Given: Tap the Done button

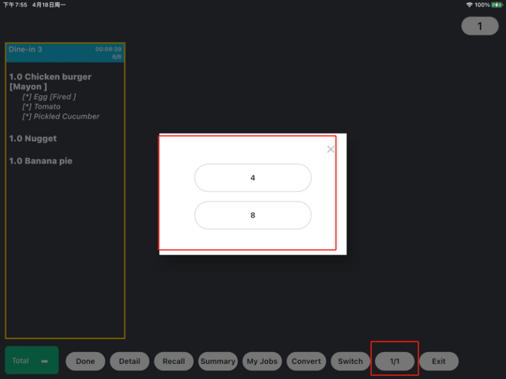Looking at the screenshot, I should [x=85, y=361].
